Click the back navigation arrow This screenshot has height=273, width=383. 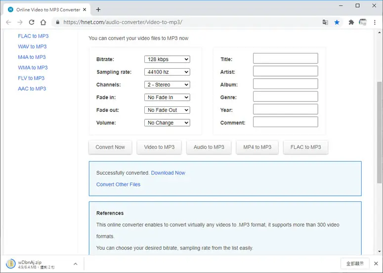point(8,22)
